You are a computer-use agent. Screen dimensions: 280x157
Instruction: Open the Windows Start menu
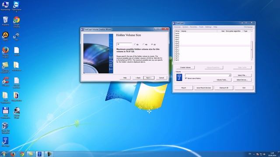tap(3, 154)
